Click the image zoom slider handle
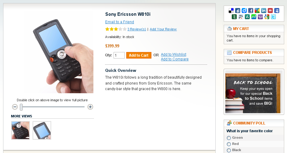Screen dimensions: 287x153 pyautogui.click(x=21, y=107)
